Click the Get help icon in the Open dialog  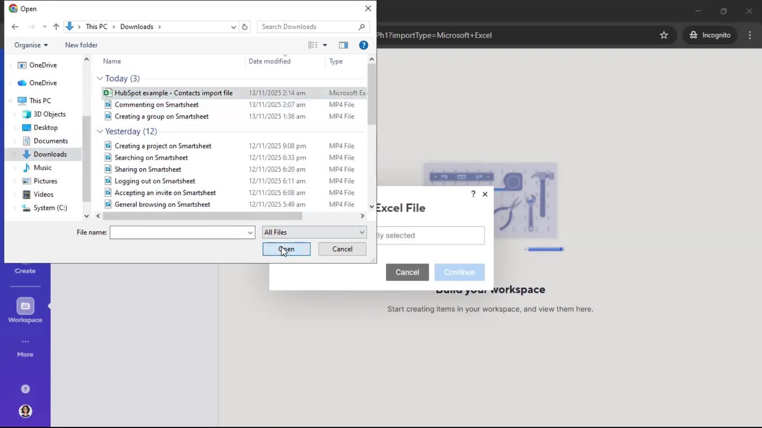point(363,45)
